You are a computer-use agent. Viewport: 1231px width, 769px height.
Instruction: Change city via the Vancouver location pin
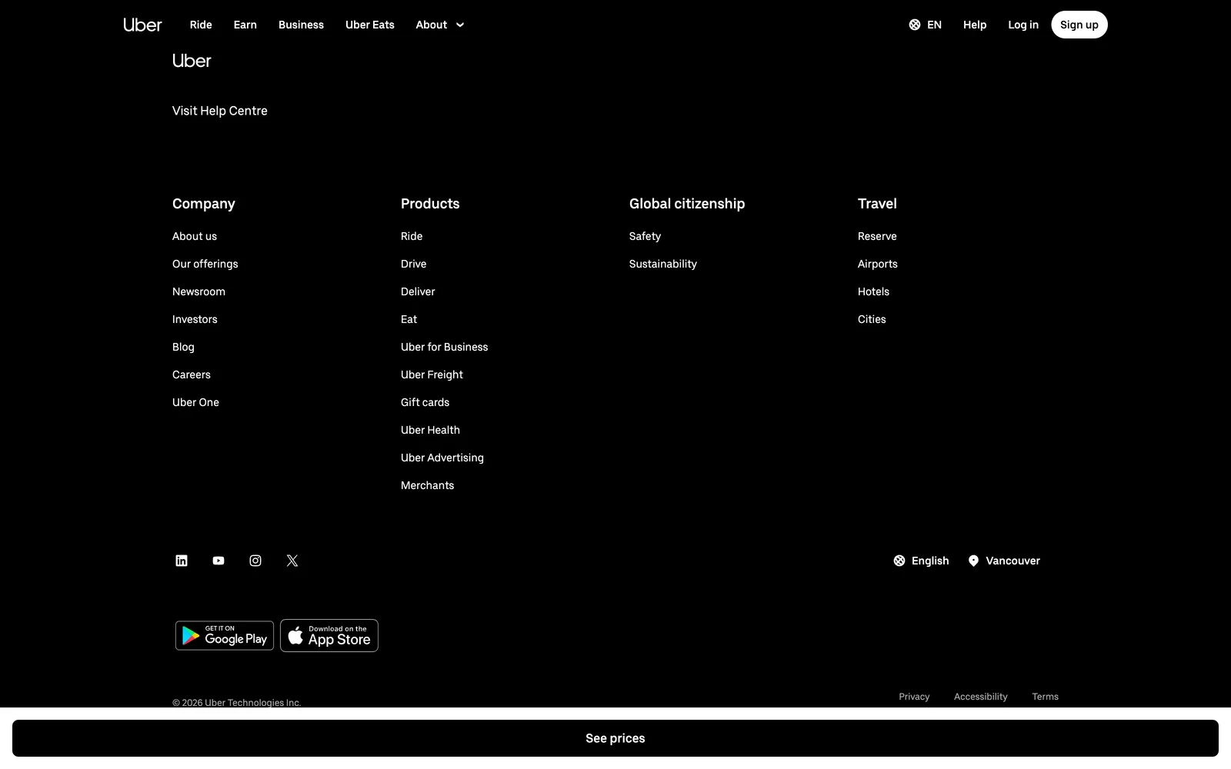tap(1004, 561)
